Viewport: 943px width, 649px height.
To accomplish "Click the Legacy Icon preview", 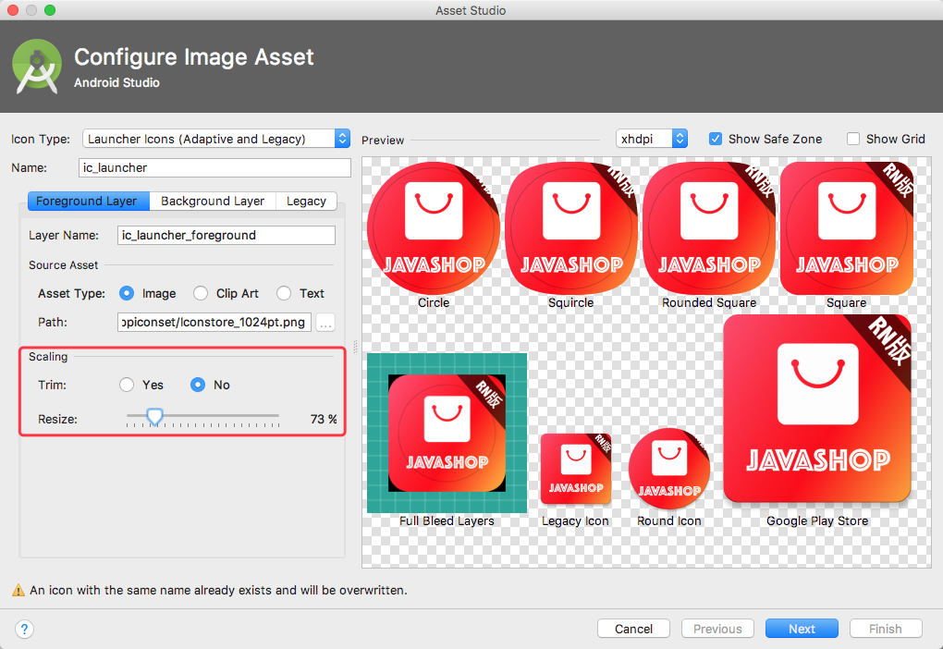I will click(576, 469).
